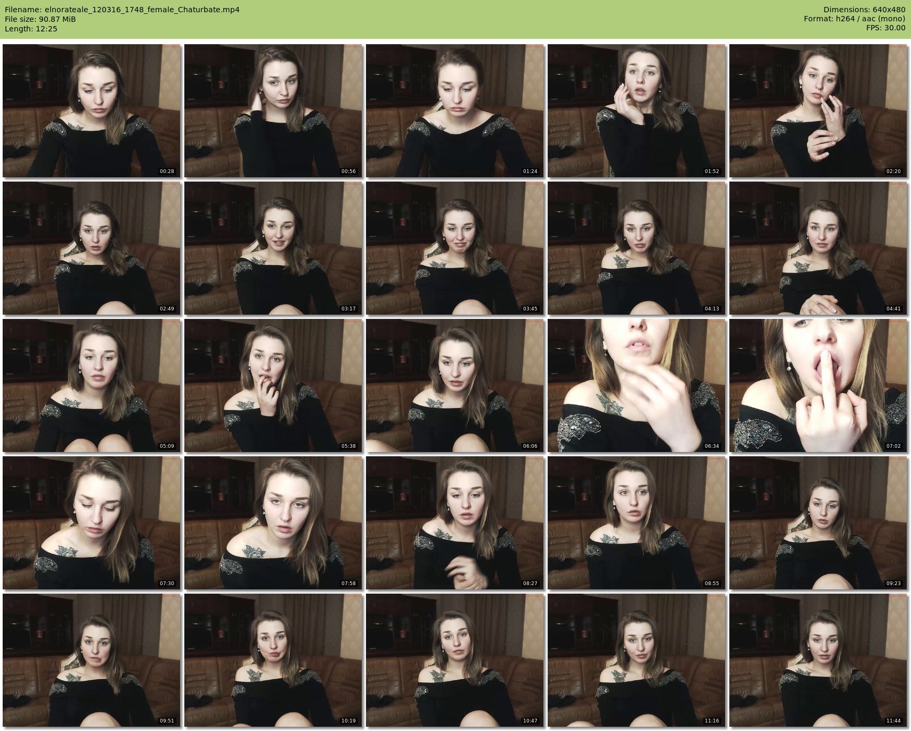Open the close-up frame stamped 06:34

[637, 385]
